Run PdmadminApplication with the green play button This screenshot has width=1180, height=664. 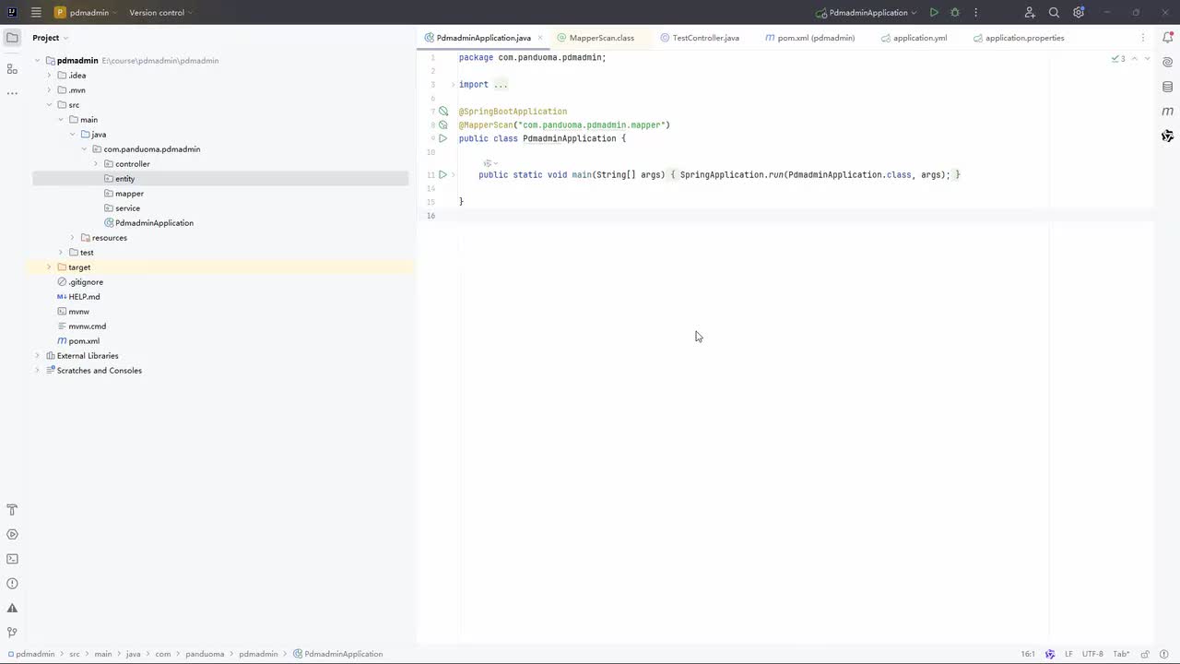(x=934, y=13)
